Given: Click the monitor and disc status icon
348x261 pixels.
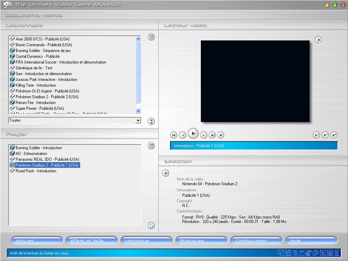Looking at the screenshot, I should (x=316, y=253).
